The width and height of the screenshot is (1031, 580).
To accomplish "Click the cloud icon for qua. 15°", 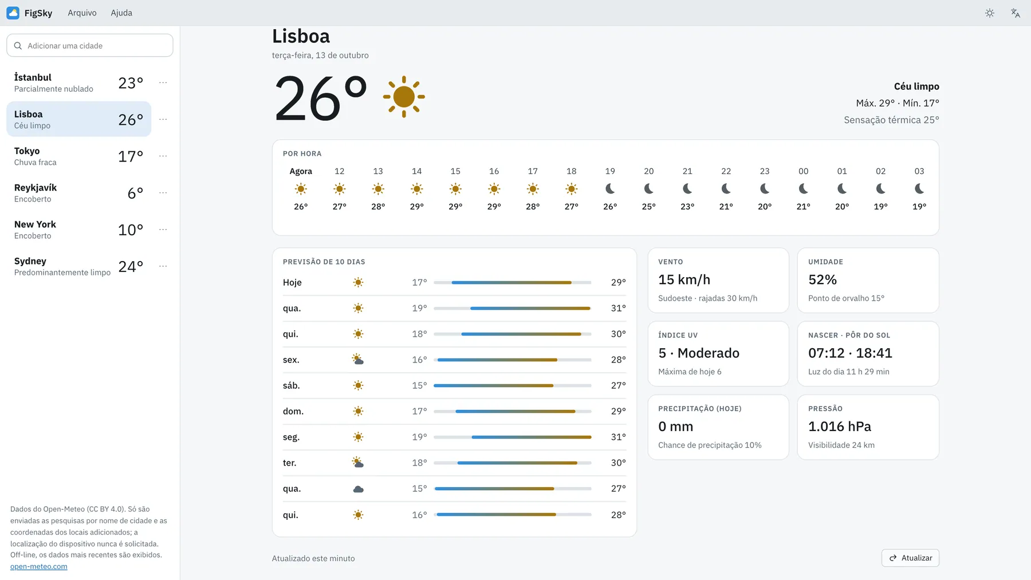I will pos(358,489).
